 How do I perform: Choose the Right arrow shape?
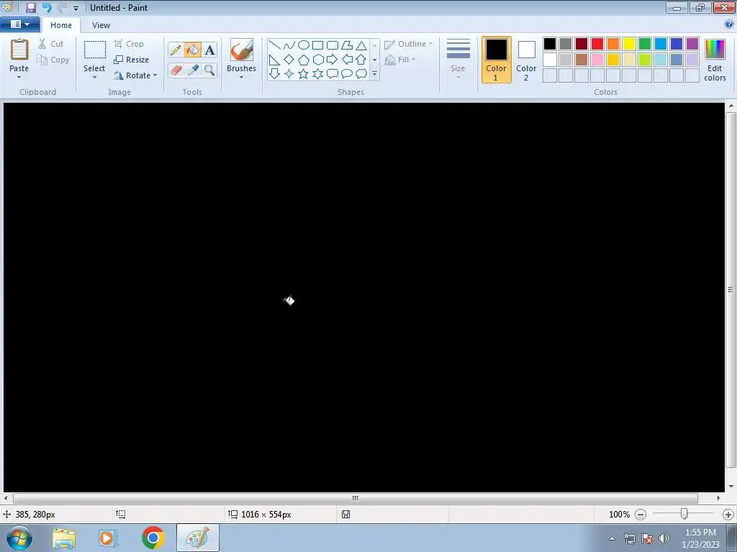(333, 60)
